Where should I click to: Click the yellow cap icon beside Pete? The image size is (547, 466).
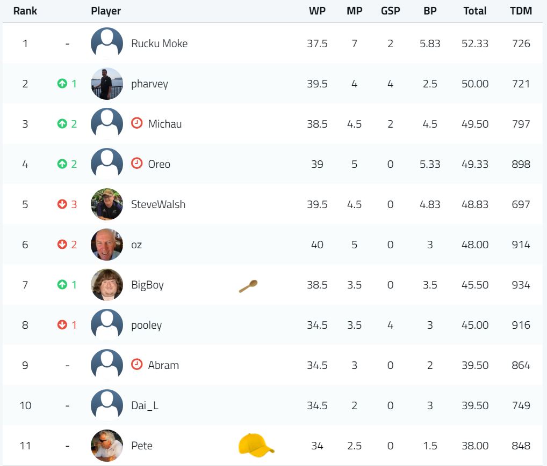pos(256,445)
